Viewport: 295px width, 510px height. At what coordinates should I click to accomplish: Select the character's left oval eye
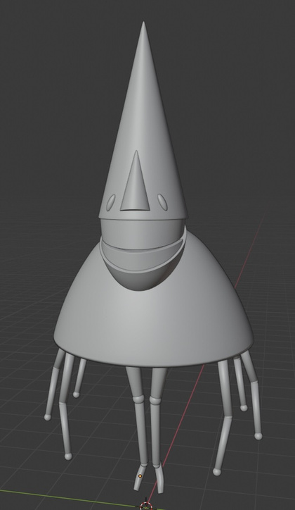pyautogui.click(x=111, y=202)
